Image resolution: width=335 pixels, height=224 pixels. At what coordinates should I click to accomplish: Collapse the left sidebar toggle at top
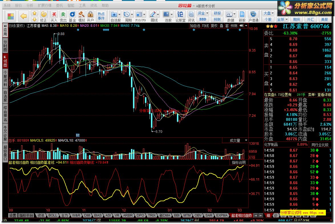coord(5,26)
